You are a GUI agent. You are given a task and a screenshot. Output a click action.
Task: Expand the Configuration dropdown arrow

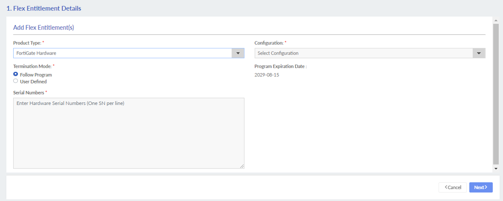pos(479,53)
